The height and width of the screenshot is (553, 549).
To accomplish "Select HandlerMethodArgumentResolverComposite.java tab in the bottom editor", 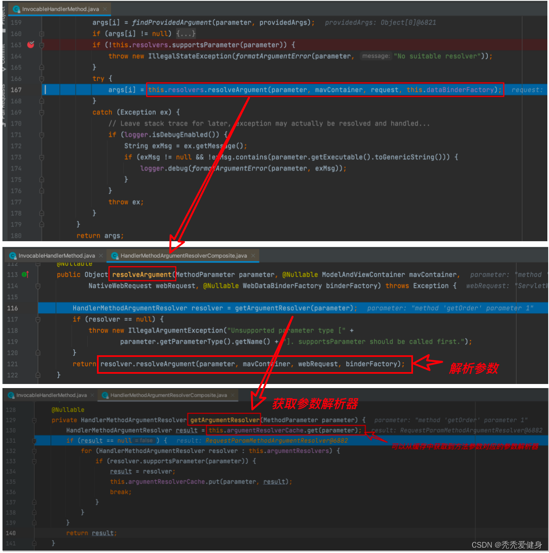I will pyautogui.click(x=168, y=395).
